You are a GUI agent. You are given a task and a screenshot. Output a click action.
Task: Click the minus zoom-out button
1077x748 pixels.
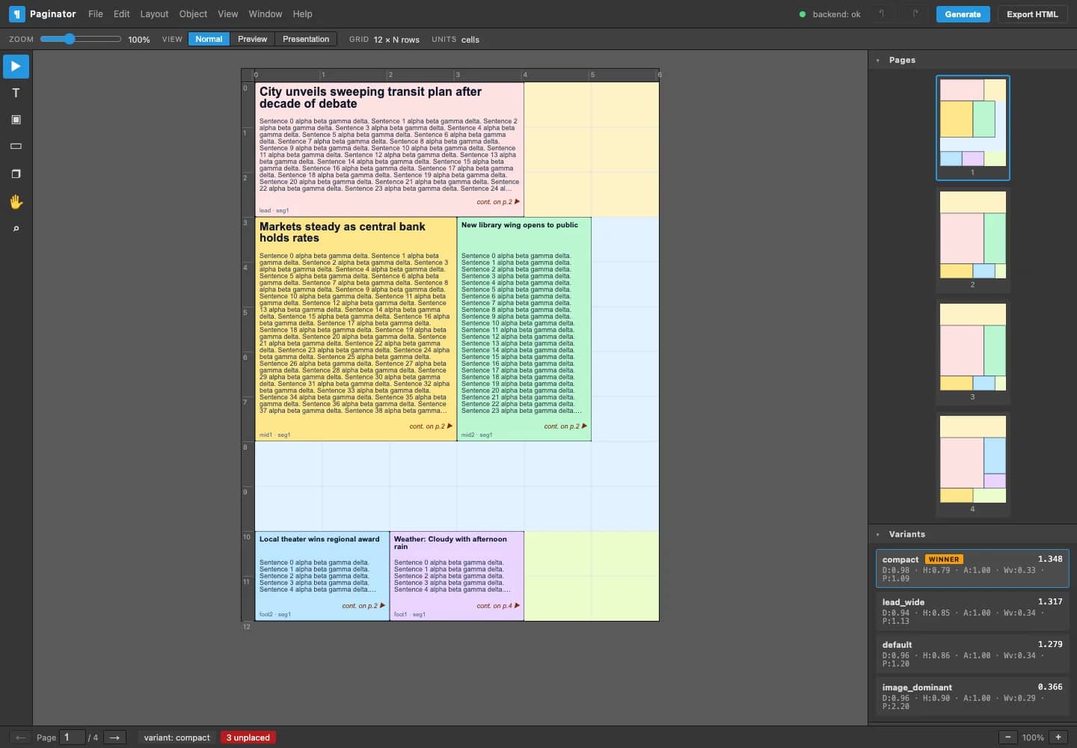[x=1008, y=738]
